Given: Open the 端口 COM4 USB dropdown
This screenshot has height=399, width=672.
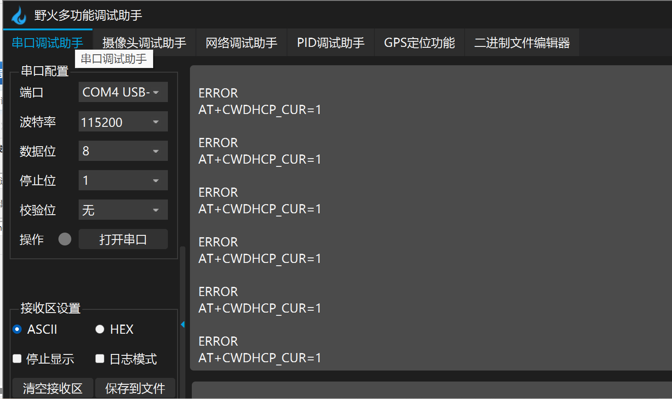Looking at the screenshot, I should 123,92.
